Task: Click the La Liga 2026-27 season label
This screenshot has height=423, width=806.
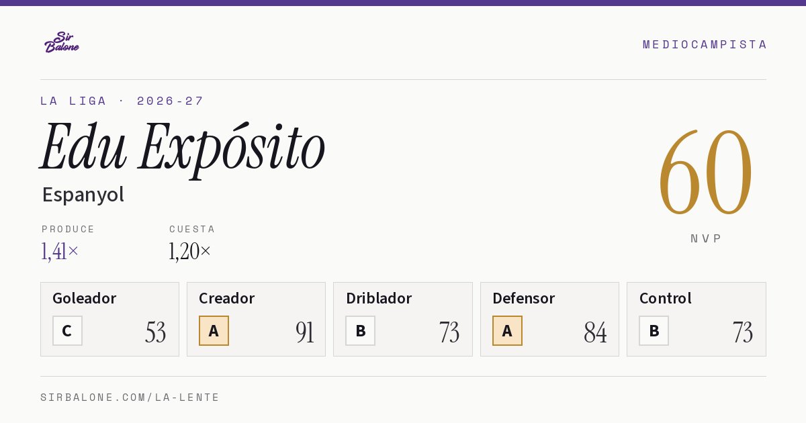Action: click(122, 101)
